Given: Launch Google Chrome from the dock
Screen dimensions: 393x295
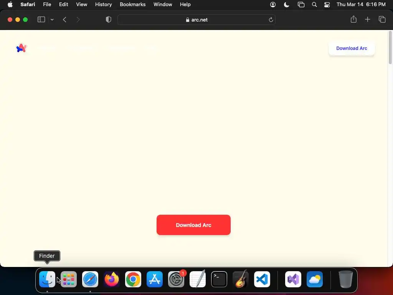Looking at the screenshot, I should [x=133, y=279].
